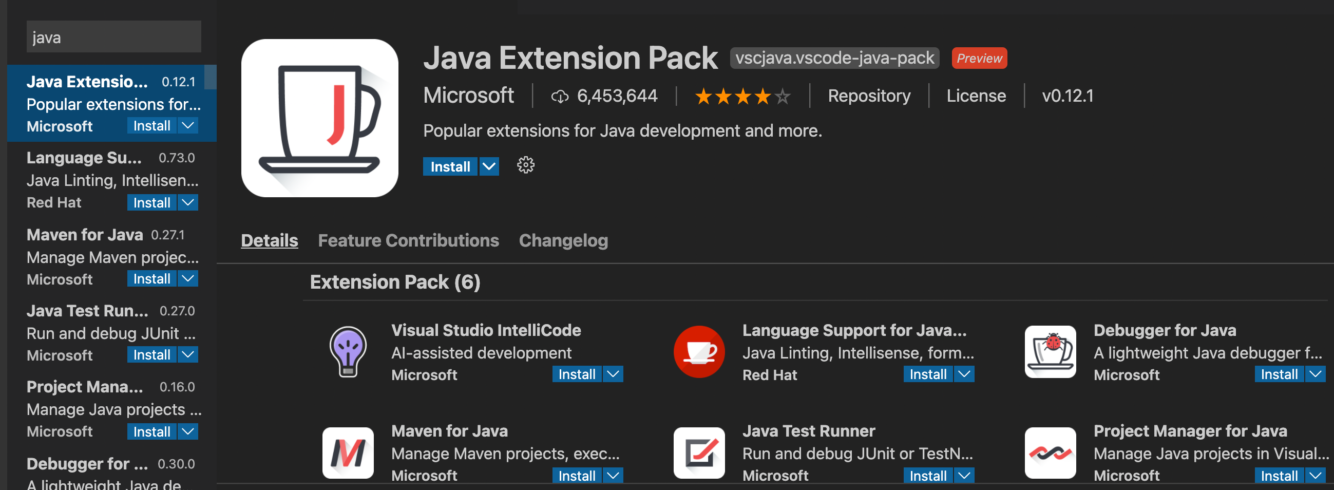Open install dropdown for Maven for Java in sidebar
Image resolution: width=1334 pixels, height=490 pixels.
(188, 279)
